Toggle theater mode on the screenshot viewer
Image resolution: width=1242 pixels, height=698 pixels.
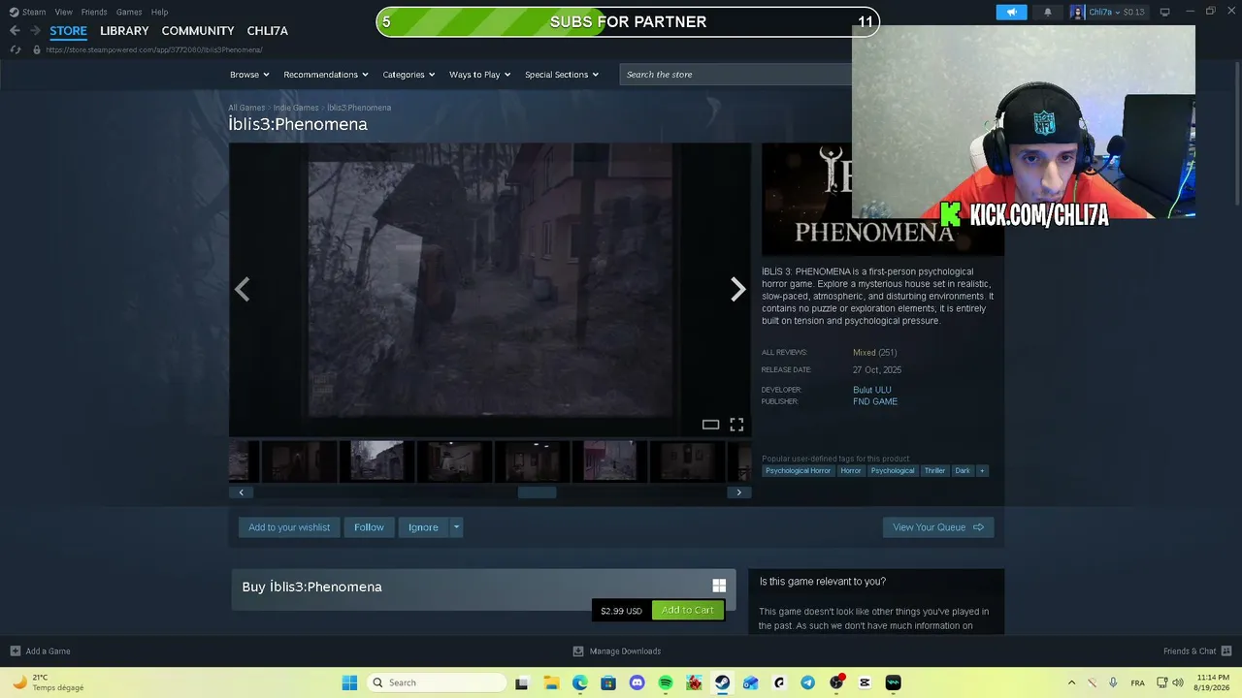(x=710, y=425)
